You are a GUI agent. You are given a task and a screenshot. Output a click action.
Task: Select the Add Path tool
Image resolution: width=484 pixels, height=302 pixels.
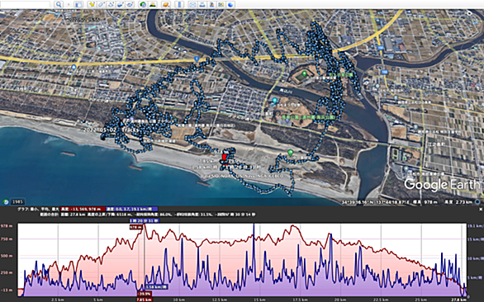[111, 4]
